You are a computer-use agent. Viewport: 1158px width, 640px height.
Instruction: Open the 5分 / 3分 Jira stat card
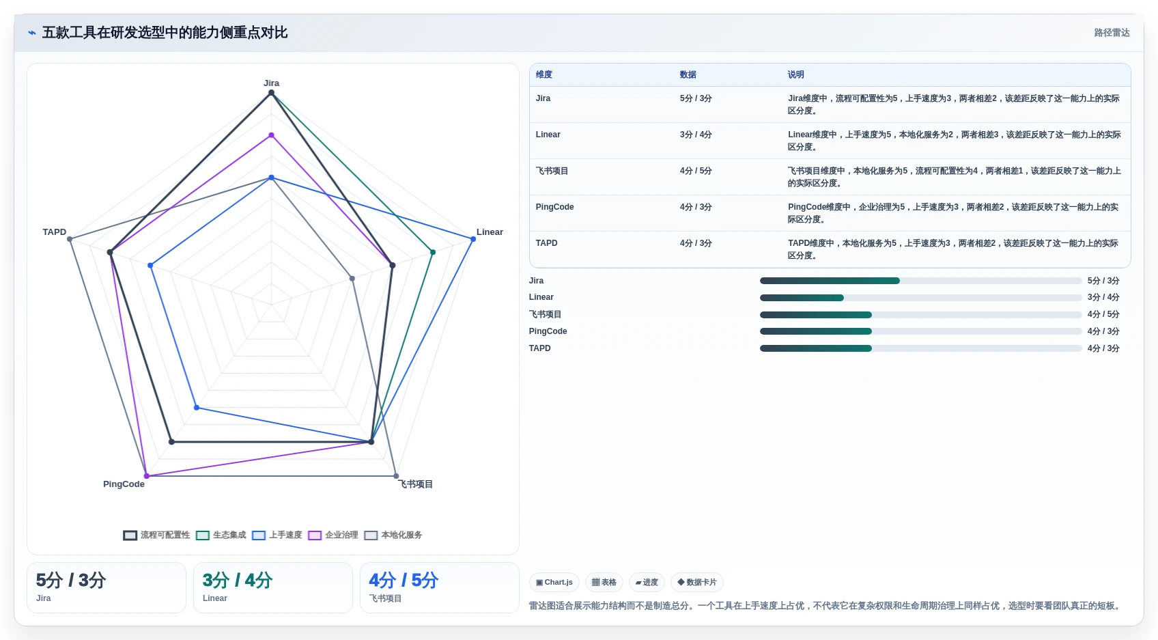coord(107,587)
